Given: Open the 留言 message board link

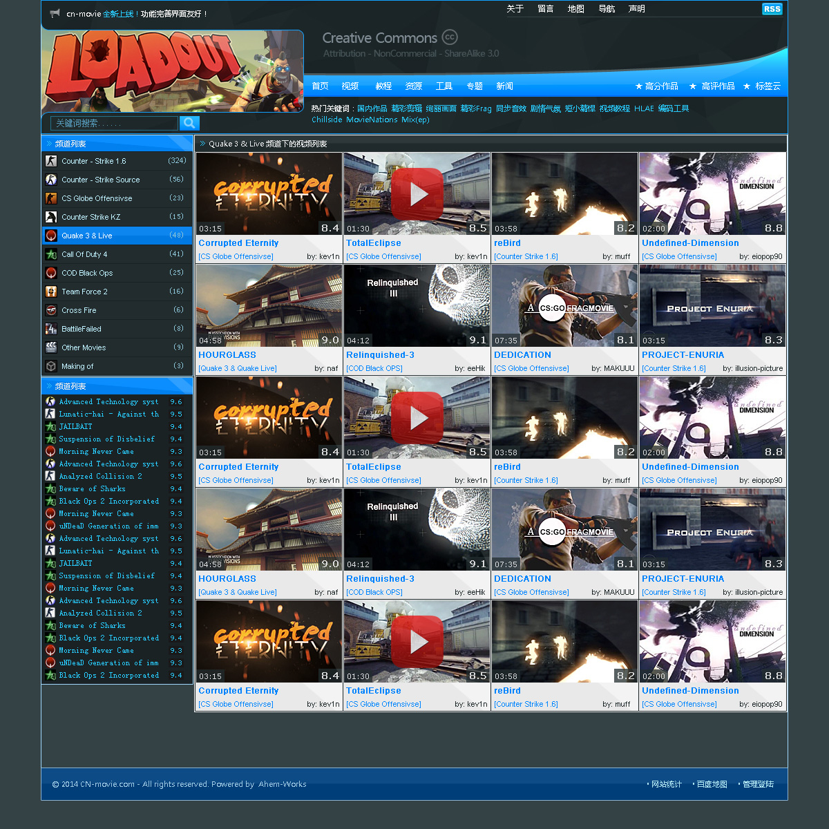Looking at the screenshot, I should (x=546, y=9).
